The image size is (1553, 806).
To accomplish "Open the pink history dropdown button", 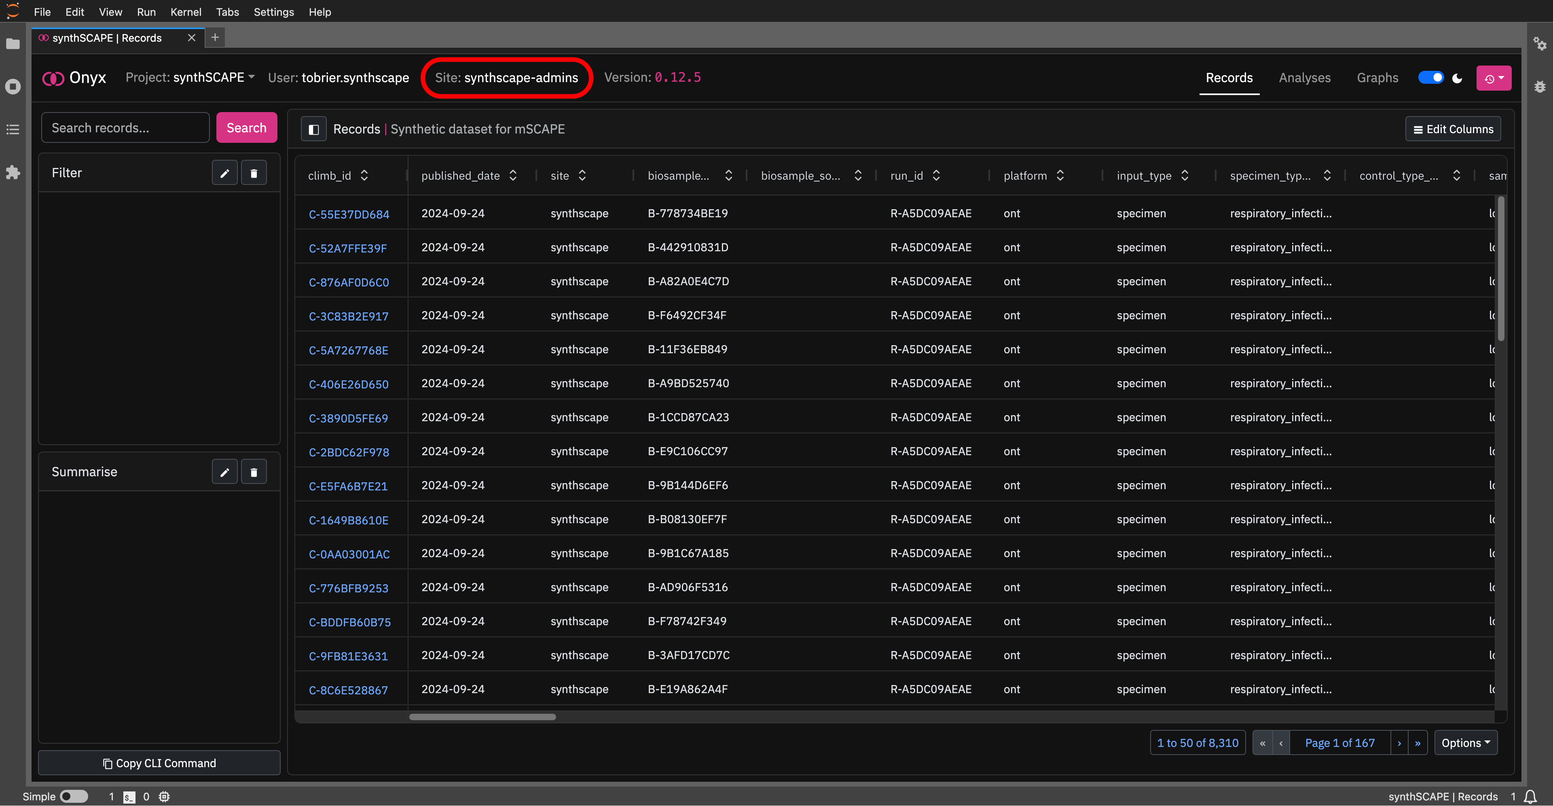I will [1493, 78].
